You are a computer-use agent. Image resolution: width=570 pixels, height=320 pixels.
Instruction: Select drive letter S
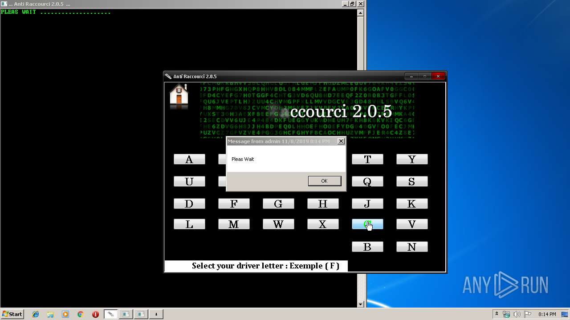[x=412, y=181]
